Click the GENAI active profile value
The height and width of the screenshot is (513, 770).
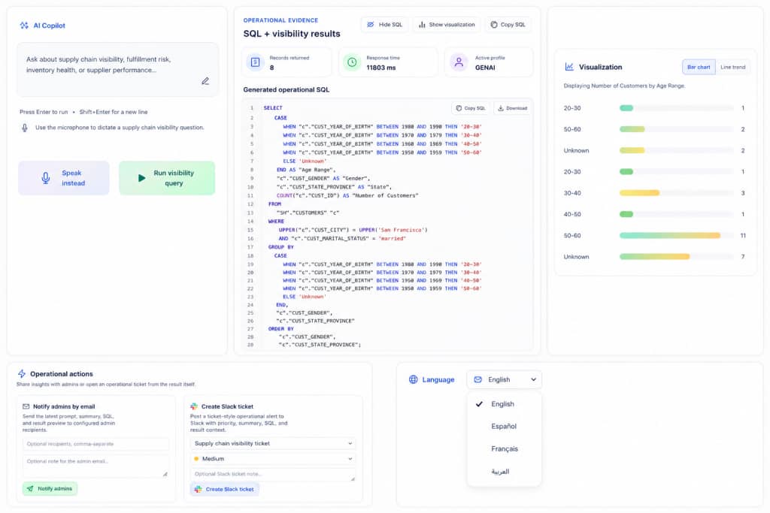point(485,68)
